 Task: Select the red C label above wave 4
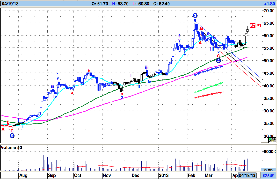218,56
